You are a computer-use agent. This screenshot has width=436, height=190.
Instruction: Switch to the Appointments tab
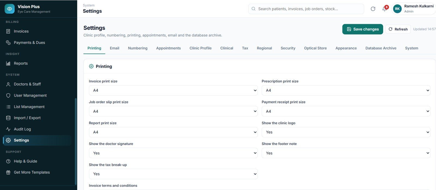pos(168,48)
